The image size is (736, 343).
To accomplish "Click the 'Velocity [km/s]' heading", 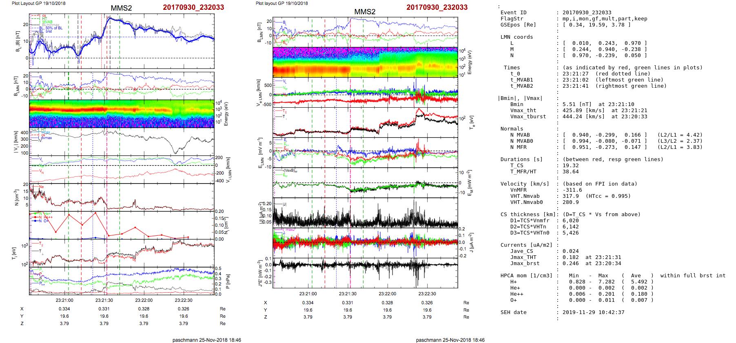I will tap(525, 184).
